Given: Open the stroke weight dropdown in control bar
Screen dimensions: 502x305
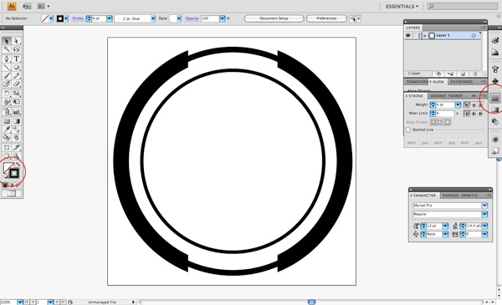Looking at the screenshot, I should (109, 18).
